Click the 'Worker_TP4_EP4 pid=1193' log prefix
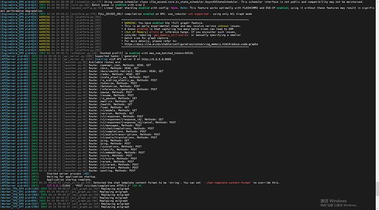The image size is (379, 210). point(19,189)
